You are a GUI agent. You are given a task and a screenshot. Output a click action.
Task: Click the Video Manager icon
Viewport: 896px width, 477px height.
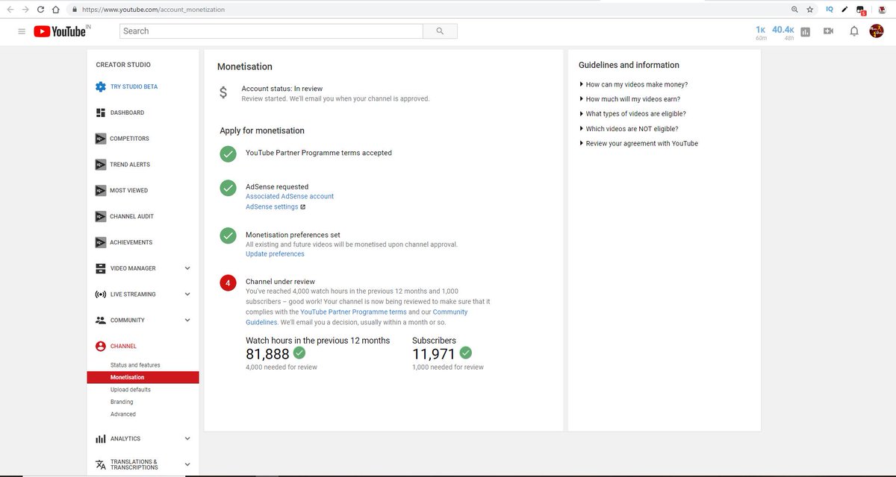[101, 268]
